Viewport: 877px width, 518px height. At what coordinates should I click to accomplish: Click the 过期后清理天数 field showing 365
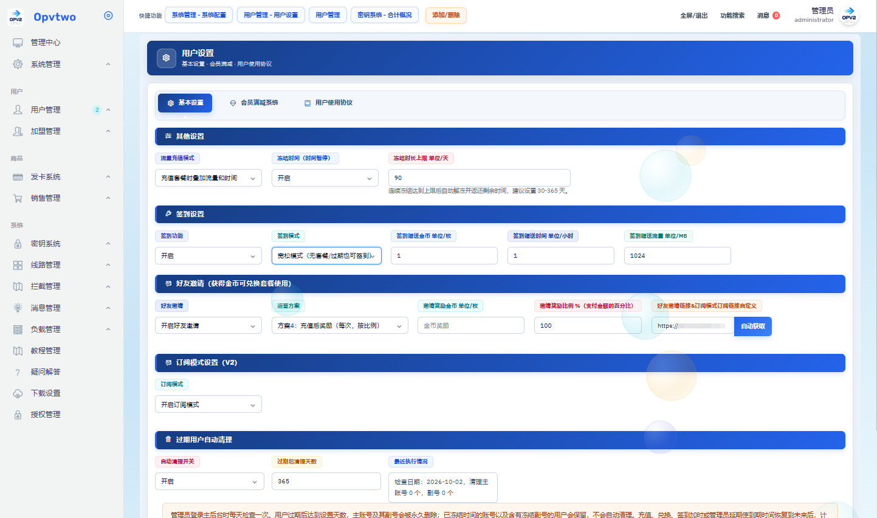[x=326, y=482]
